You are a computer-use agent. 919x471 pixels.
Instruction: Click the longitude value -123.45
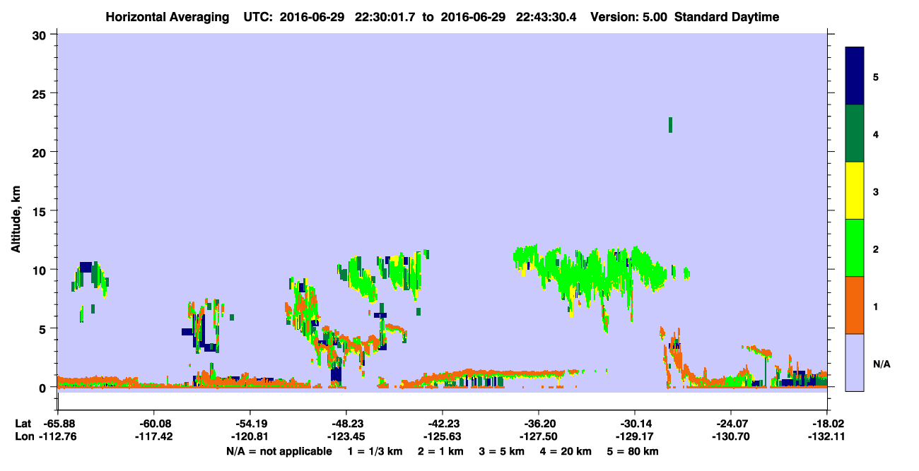coord(346,437)
